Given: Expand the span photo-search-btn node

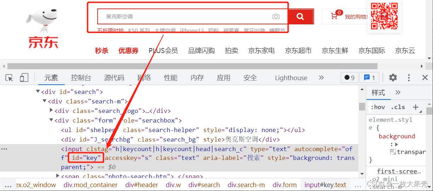Looking at the screenshot, I should pyautogui.click(x=58, y=176).
